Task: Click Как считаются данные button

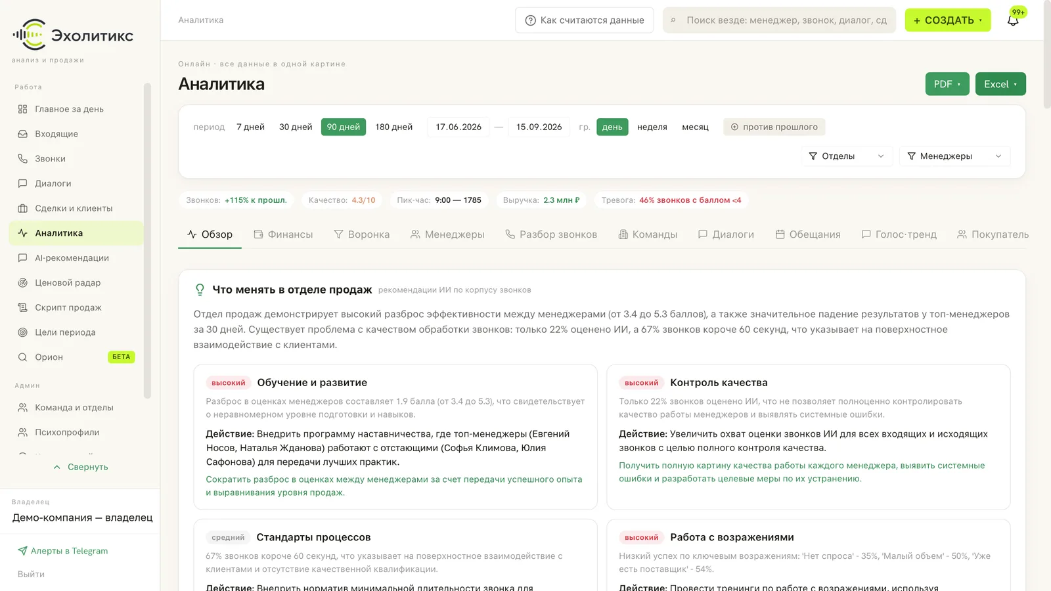Action: pos(585,20)
